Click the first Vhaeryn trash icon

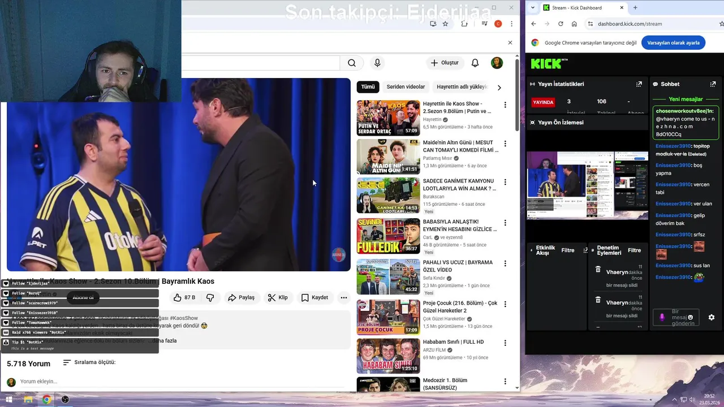click(x=598, y=270)
